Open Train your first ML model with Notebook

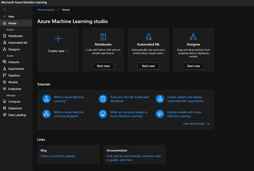[x=129, y=99]
